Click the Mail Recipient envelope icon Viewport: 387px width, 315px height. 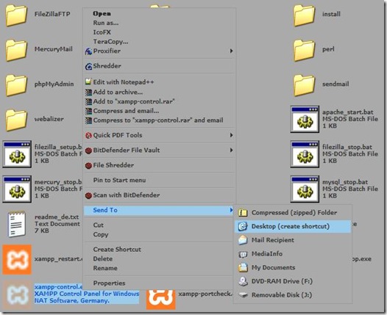243,240
